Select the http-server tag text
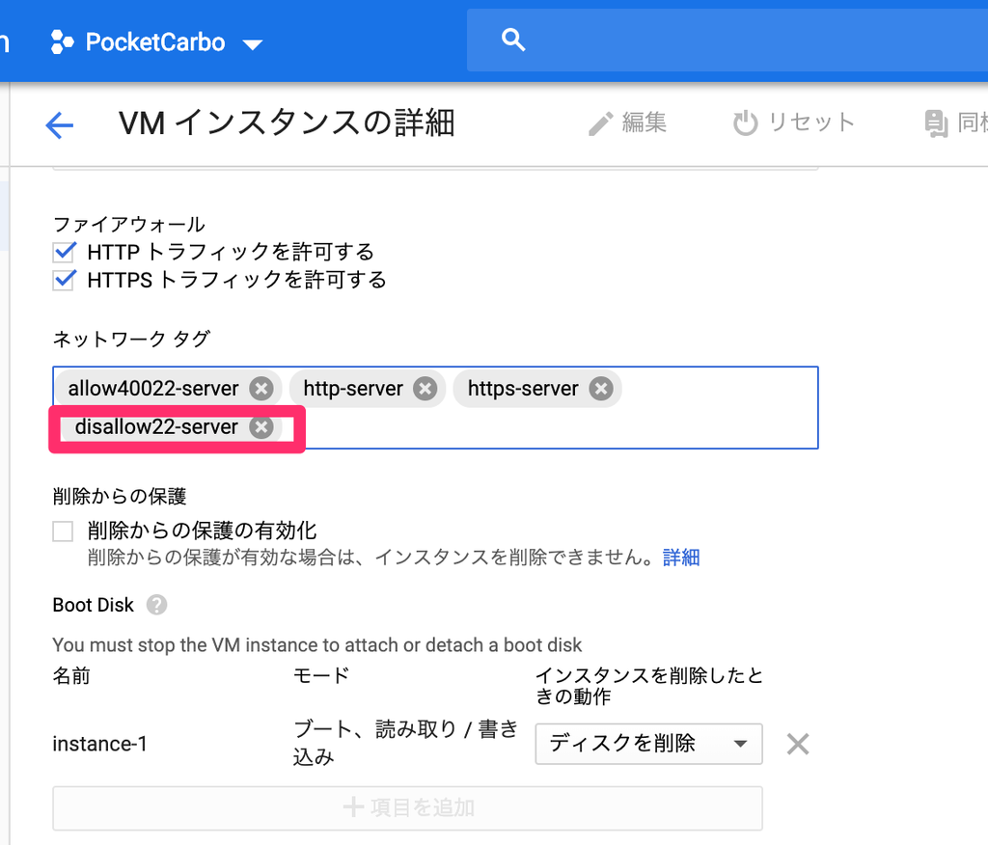 353,389
